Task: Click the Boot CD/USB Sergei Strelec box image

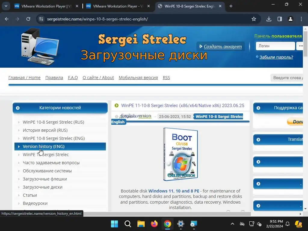Action: (180, 154)
